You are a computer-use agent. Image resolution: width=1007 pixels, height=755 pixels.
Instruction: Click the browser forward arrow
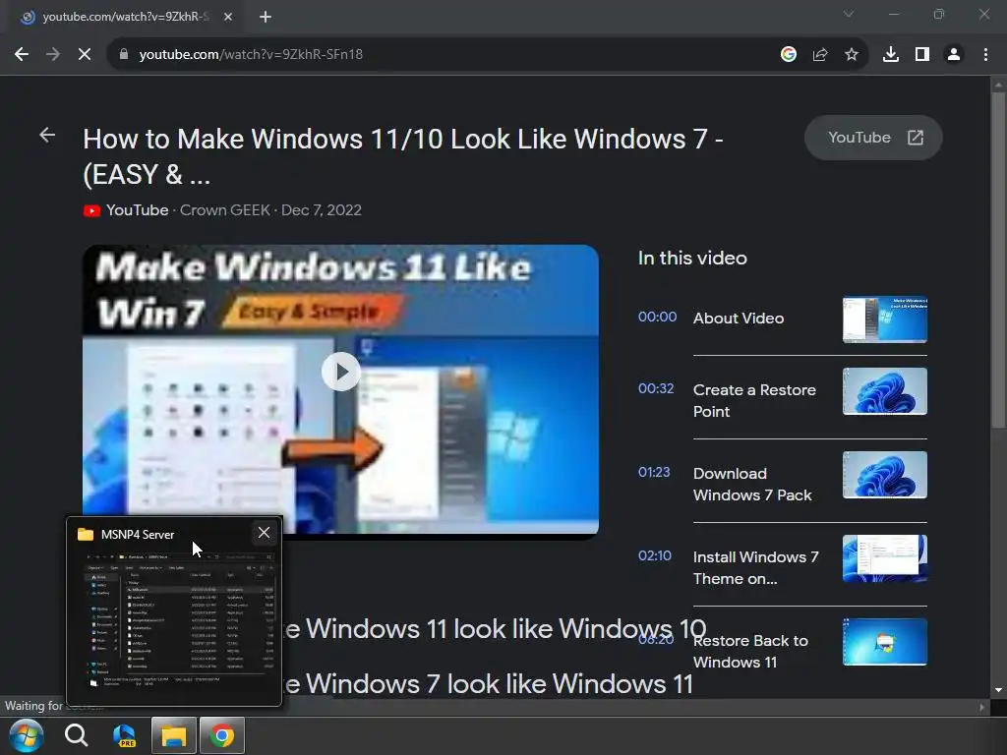click(53, 55)
